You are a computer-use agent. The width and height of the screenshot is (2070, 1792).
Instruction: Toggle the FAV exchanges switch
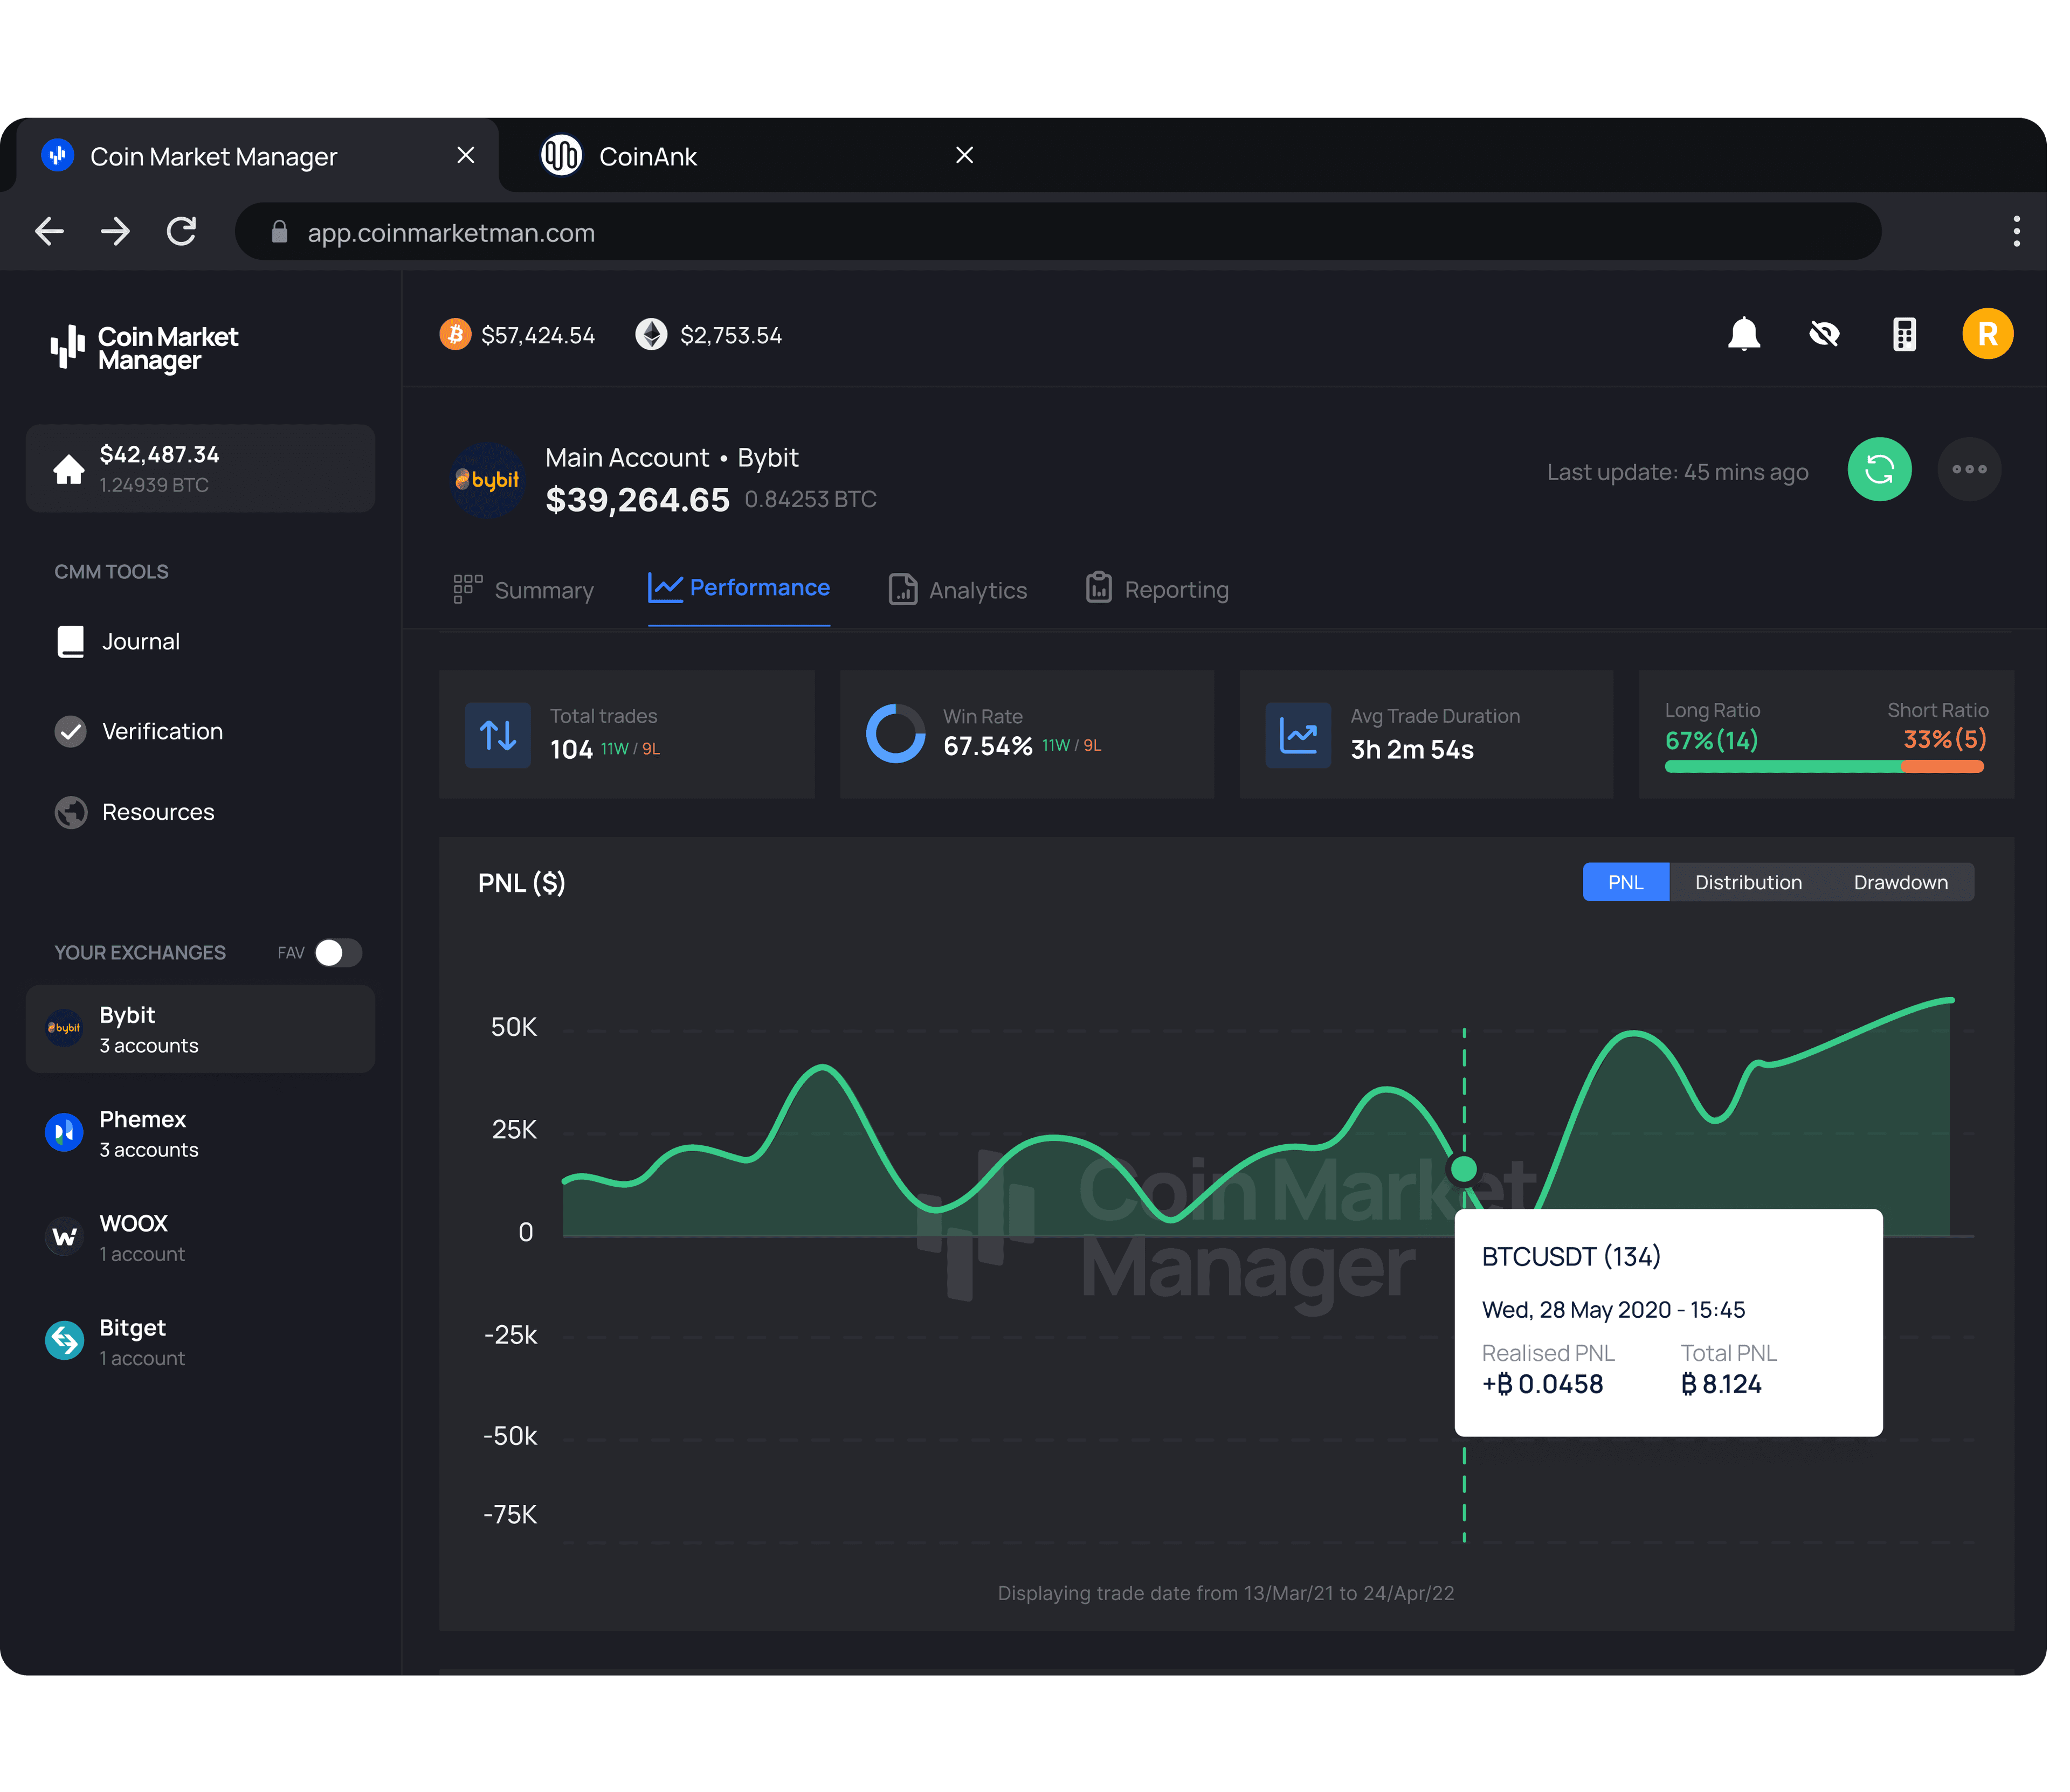[x=338, y=952]
